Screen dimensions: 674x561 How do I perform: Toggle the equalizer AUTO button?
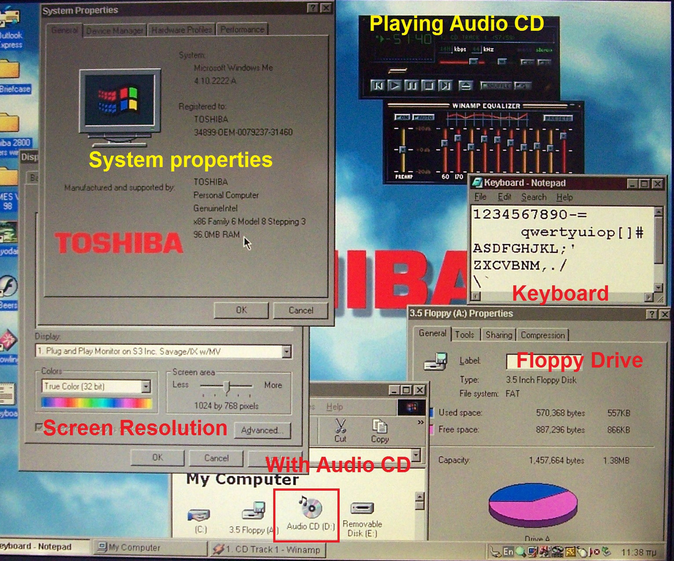point(423,117)
